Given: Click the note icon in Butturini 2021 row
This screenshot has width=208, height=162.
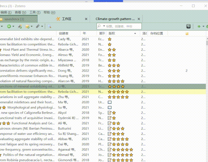Looking at the screenshot, I should click(110, 128).
